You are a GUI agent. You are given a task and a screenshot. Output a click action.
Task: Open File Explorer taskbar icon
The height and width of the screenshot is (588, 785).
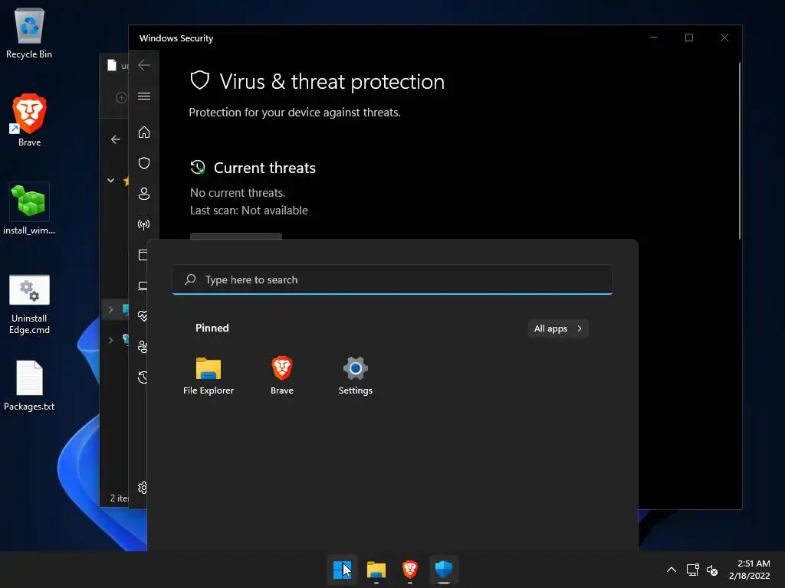(376, 570)
